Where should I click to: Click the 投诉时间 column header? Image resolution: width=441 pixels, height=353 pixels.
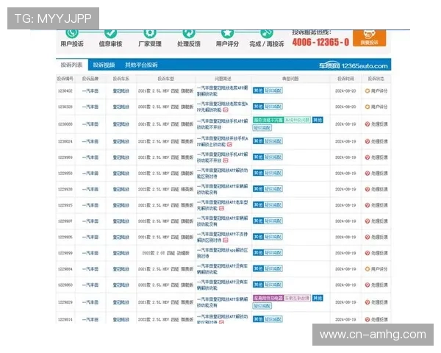(345, 79)
